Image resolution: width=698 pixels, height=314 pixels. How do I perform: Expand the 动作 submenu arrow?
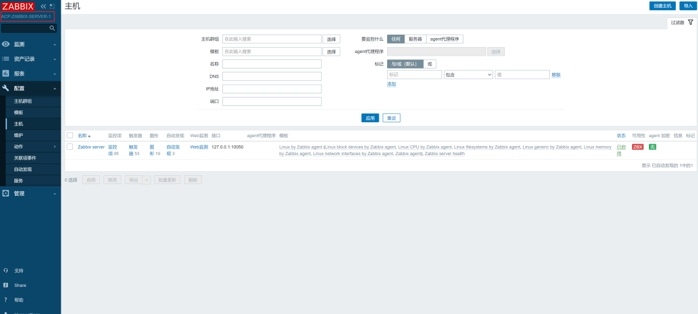[55, 147]
